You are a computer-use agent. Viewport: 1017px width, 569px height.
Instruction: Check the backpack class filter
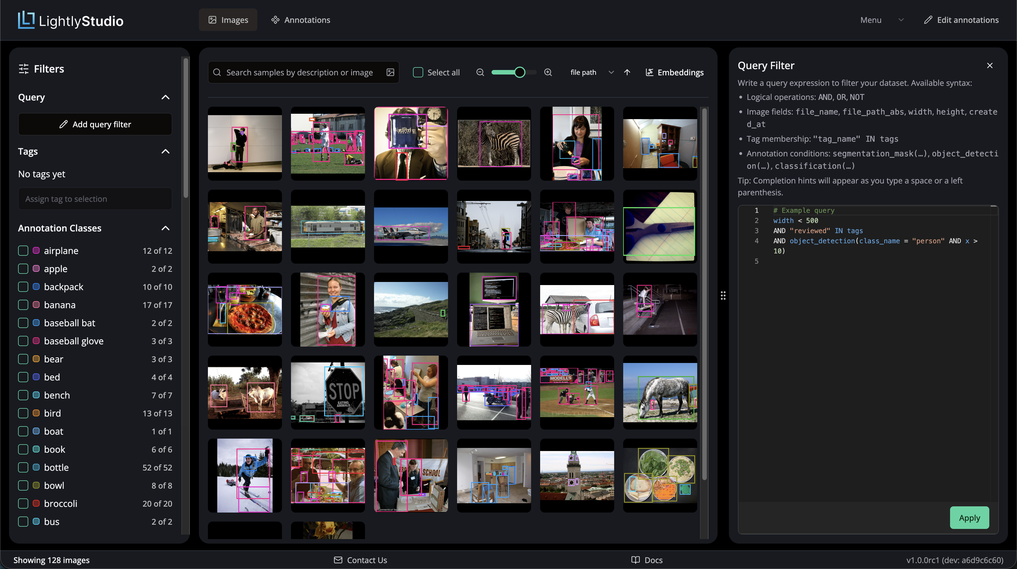pyautogui.click(x=23, y=287)
